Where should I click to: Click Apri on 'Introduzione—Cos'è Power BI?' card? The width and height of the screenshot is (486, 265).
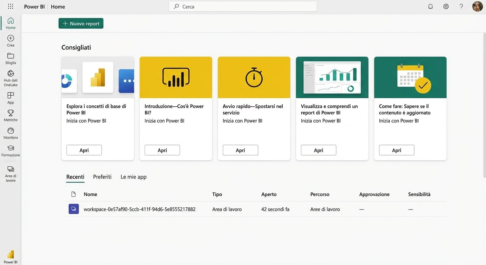(x=162, y=150)
